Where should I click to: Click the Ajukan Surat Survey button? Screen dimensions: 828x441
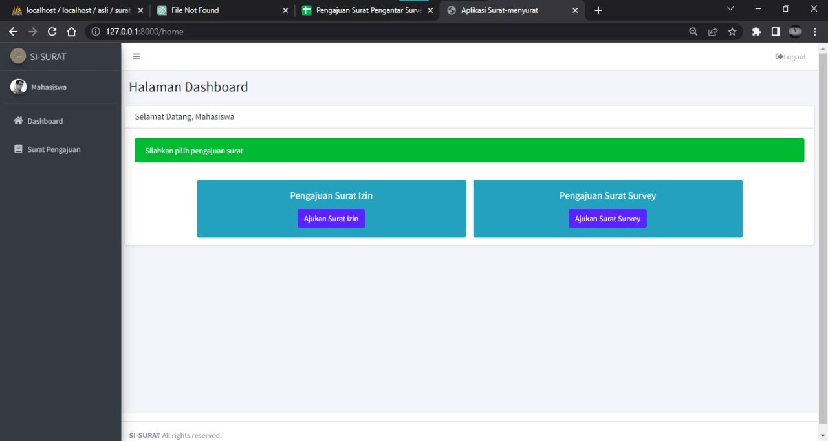pyautogui.click(x=607, y=219)
